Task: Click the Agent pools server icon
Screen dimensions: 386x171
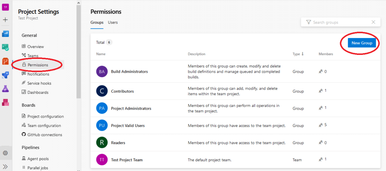Action: pos(24,159)
